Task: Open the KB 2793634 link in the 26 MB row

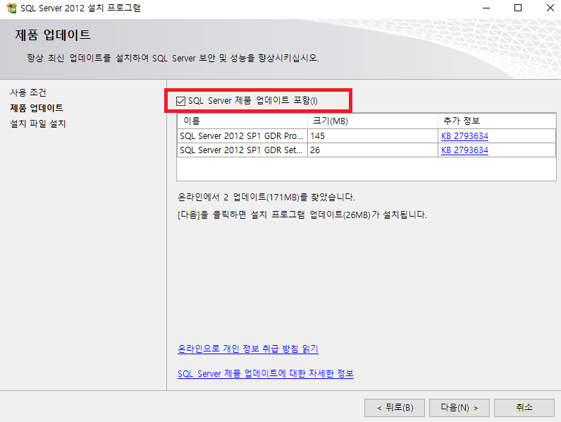Action: (x=464, y=150)
